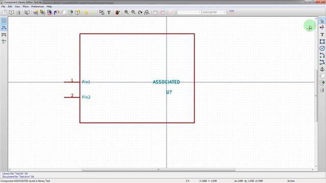
Task: Click the zoom in magnifier
Action: tap(126, 12)
